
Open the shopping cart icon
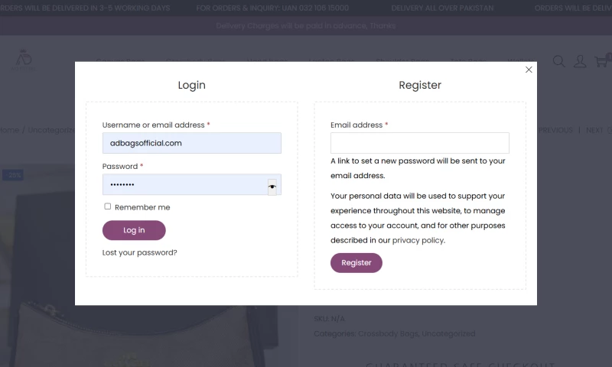coord(601,61)
